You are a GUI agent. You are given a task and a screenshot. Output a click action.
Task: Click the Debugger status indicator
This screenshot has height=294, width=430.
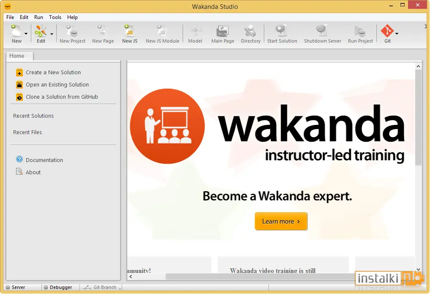[58, 287]
